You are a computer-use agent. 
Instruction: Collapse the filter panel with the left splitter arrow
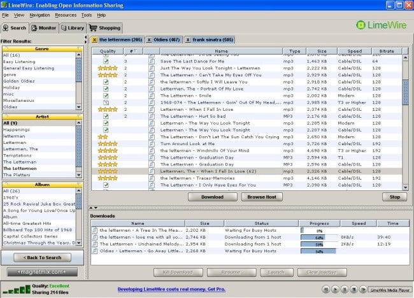click(x=85, y=37)
